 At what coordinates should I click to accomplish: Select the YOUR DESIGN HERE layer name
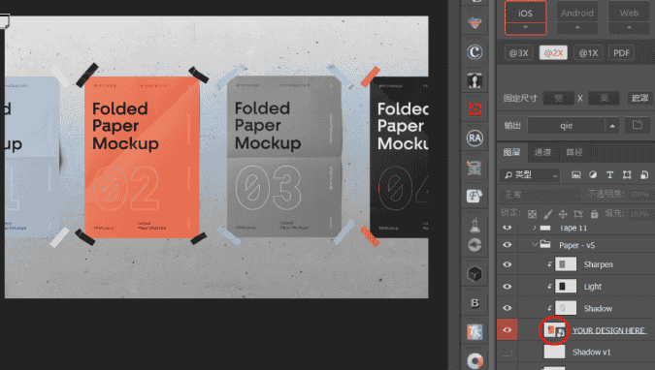[x=609, y=330]
